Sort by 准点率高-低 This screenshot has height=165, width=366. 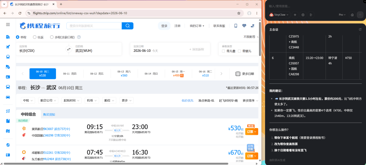coord(206,101)
